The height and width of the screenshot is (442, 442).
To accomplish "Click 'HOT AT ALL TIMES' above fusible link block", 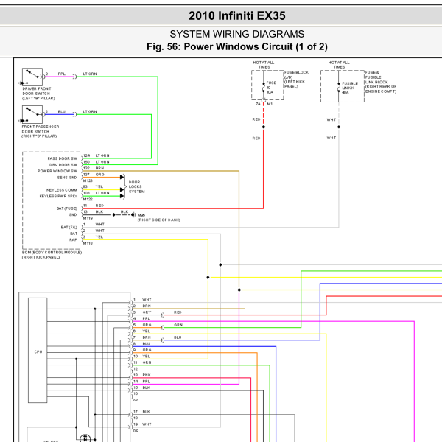I will [x=339, y=65].
